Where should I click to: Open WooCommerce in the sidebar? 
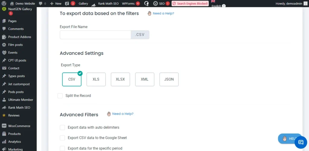tap(19, 126)
